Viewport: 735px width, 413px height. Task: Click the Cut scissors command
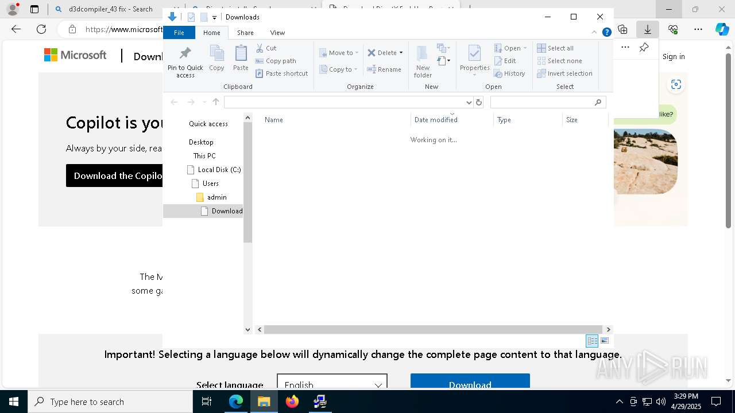point(266,48)
